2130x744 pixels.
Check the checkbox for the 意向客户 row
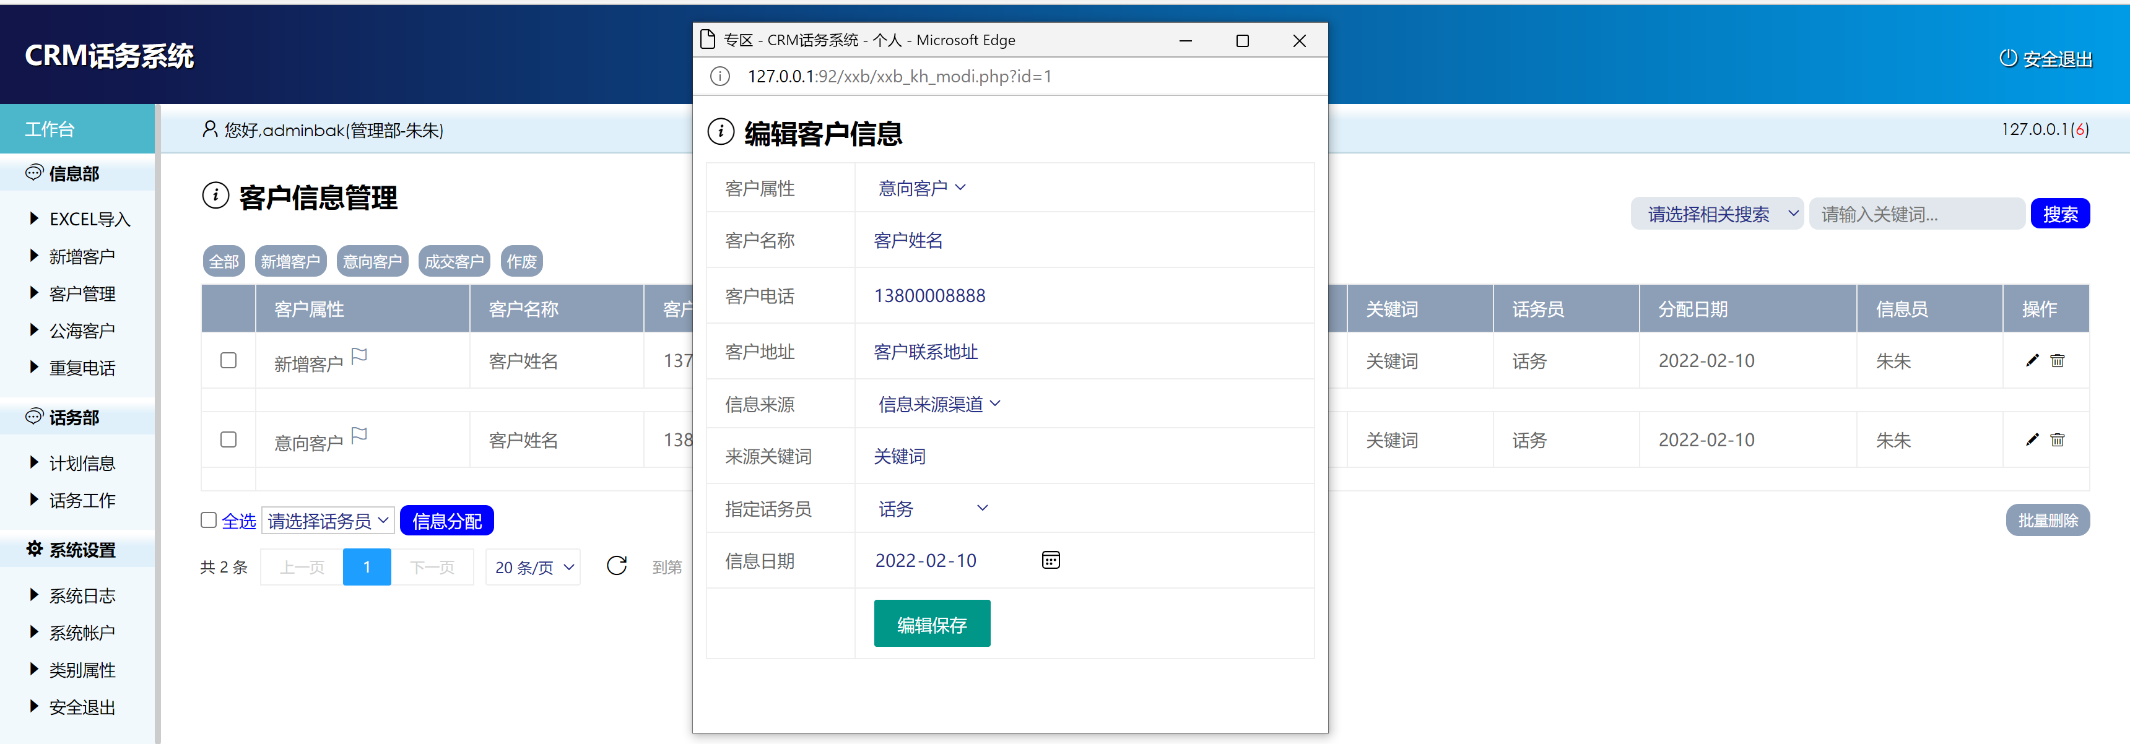(x=229, y=440)
